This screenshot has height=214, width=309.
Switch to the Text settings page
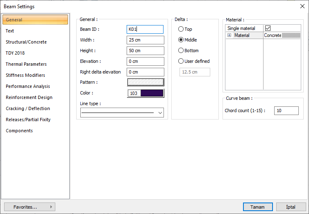pyautogui.click(x=10, y=31)
